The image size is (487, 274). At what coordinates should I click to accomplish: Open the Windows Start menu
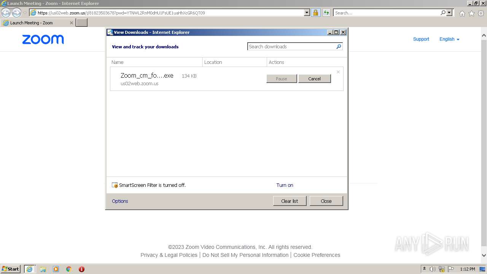point(11,269)
